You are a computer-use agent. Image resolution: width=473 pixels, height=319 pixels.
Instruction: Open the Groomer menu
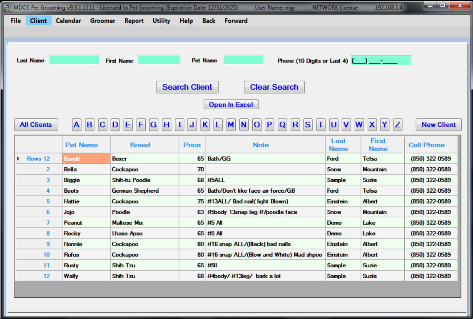[102, 20]
